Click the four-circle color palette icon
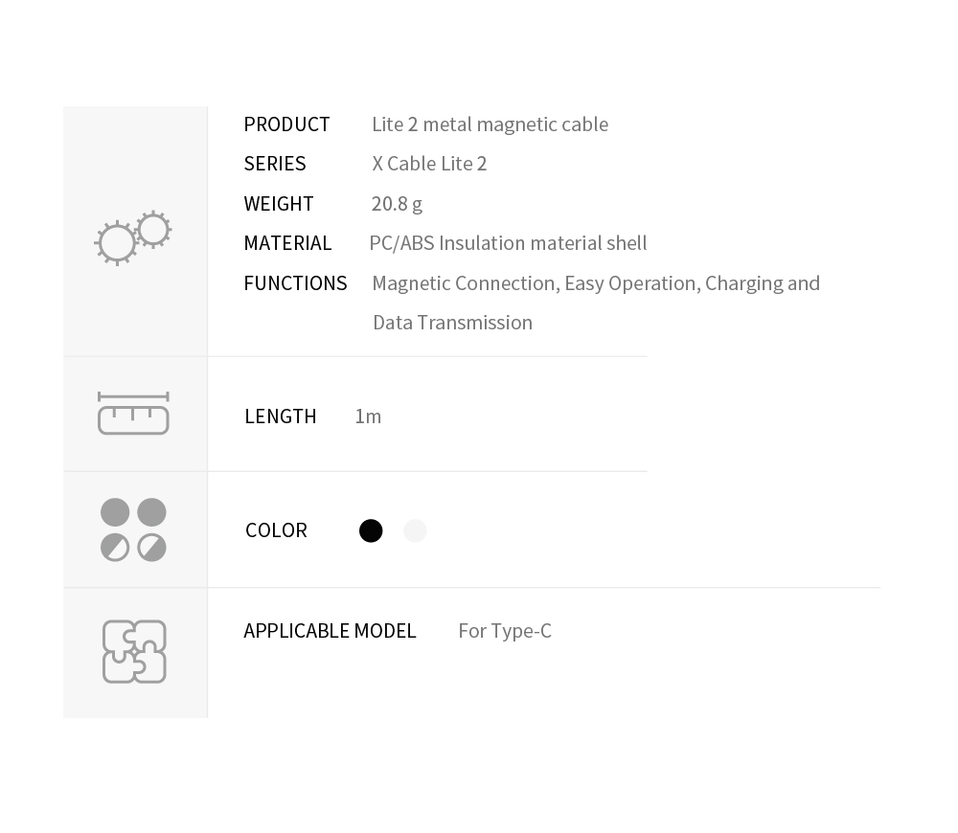Screen dimensions: 958x833 [x=133, y=529]
